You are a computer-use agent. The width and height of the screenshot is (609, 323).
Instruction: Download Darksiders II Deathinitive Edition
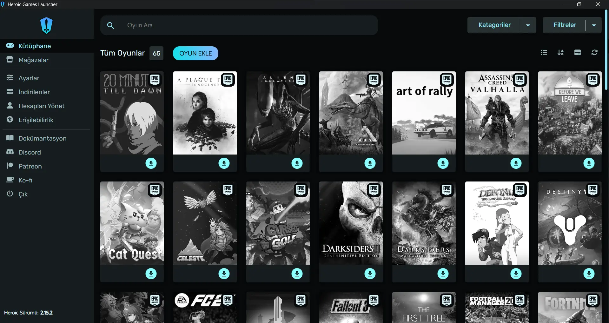click(x=370, y=274)
